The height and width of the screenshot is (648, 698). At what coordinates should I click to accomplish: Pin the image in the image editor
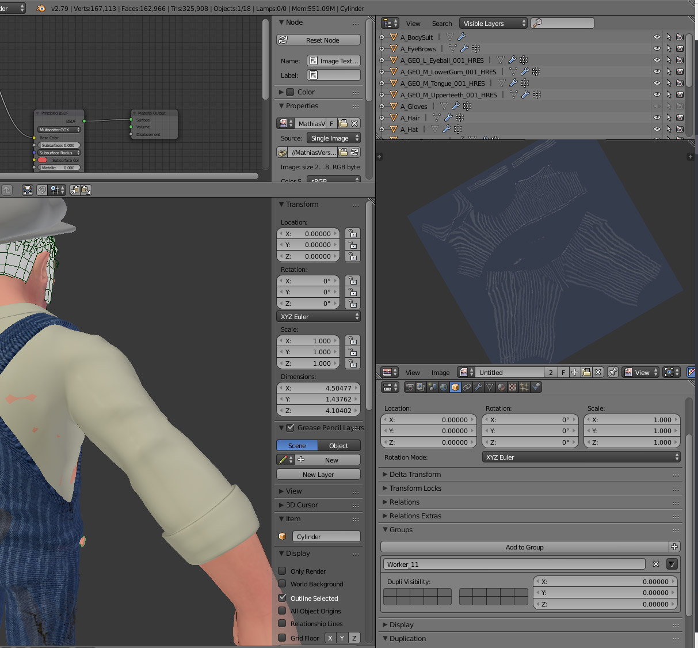coord(613,372)
